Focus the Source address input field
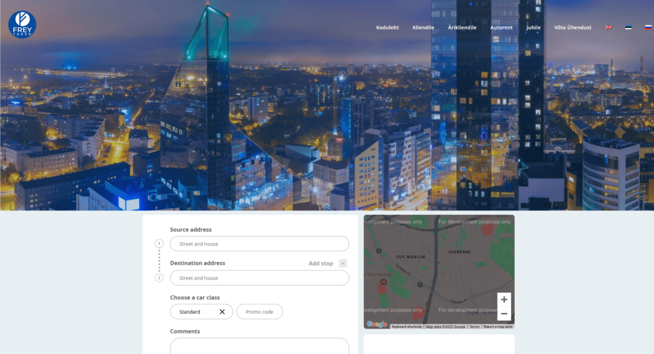 click(x=259, y=244)
